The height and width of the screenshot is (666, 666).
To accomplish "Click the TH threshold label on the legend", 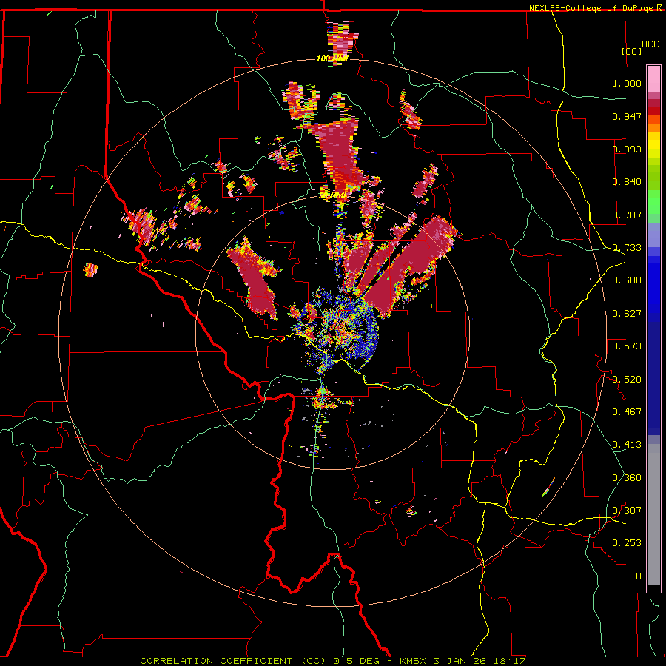I will click(x=636, y=576).
